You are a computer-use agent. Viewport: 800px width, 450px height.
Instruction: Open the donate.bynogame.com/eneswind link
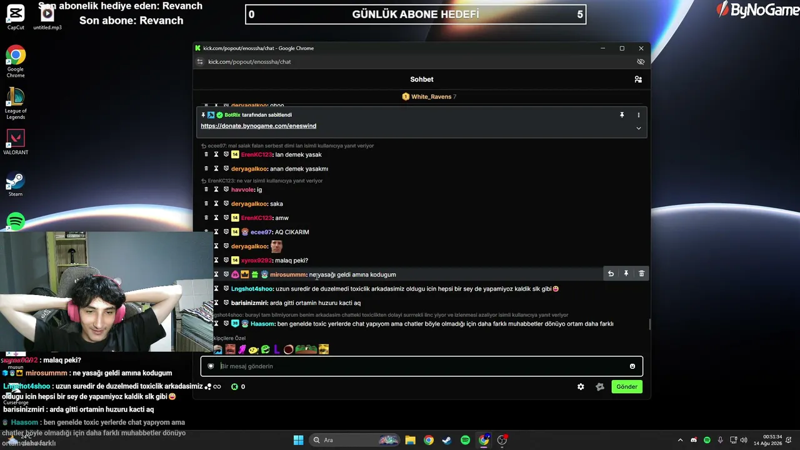point(258,126)
